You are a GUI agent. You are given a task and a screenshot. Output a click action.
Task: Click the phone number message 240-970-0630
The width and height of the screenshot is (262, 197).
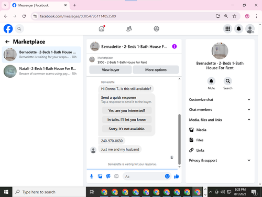click(112, 141)
